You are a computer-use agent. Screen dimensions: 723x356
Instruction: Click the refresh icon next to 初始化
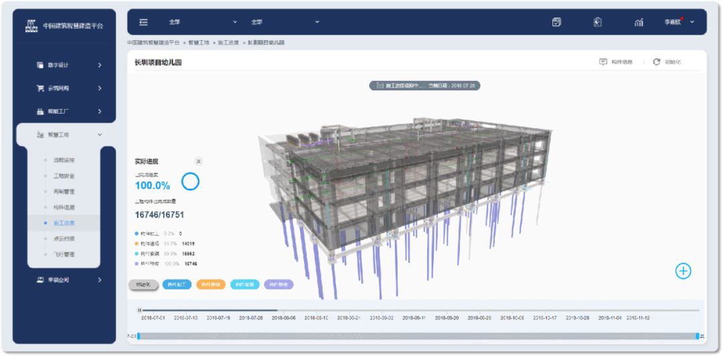[x=657, y=62]
